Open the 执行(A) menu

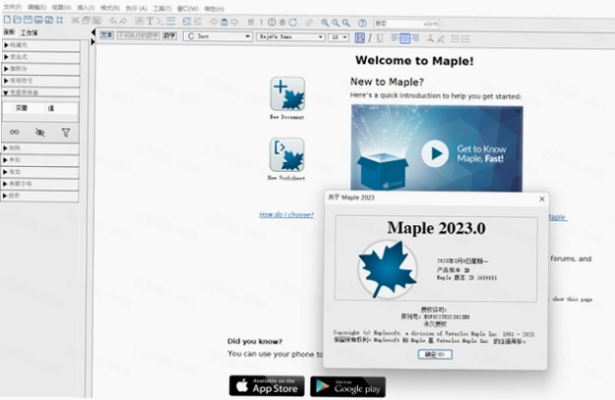tap(136, 8)
